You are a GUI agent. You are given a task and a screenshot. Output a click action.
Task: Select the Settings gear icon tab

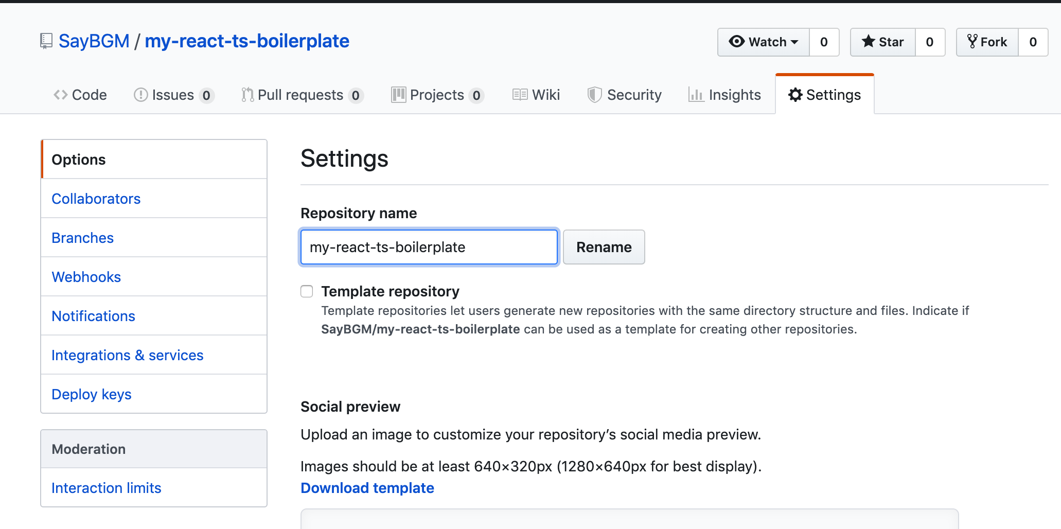click(x=796, y=95)
